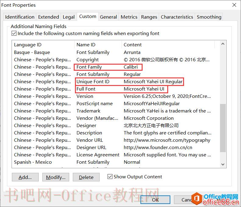This screenshot has height=207, width=241.
Task: Click the Modify... button
Action: tap(56, 177)
